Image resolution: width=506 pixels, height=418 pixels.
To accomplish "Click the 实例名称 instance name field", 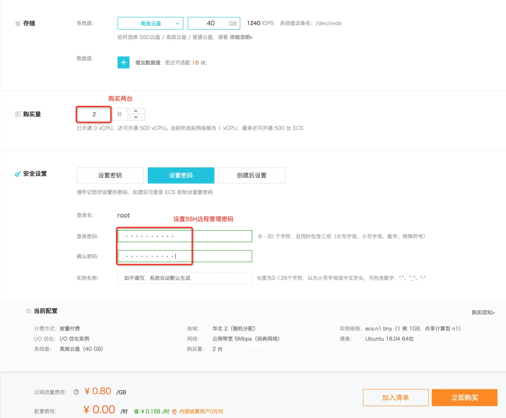I will (185, 278).
